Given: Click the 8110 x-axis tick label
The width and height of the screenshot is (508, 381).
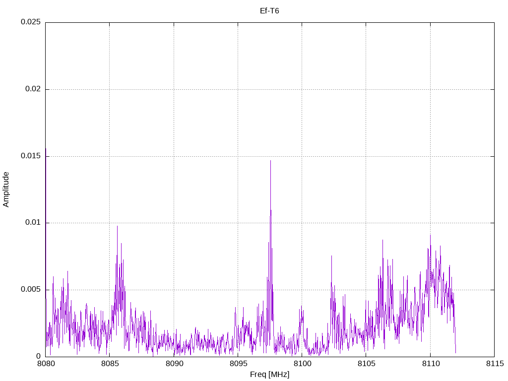Looking at the screenshot, I should coord(431,364).
